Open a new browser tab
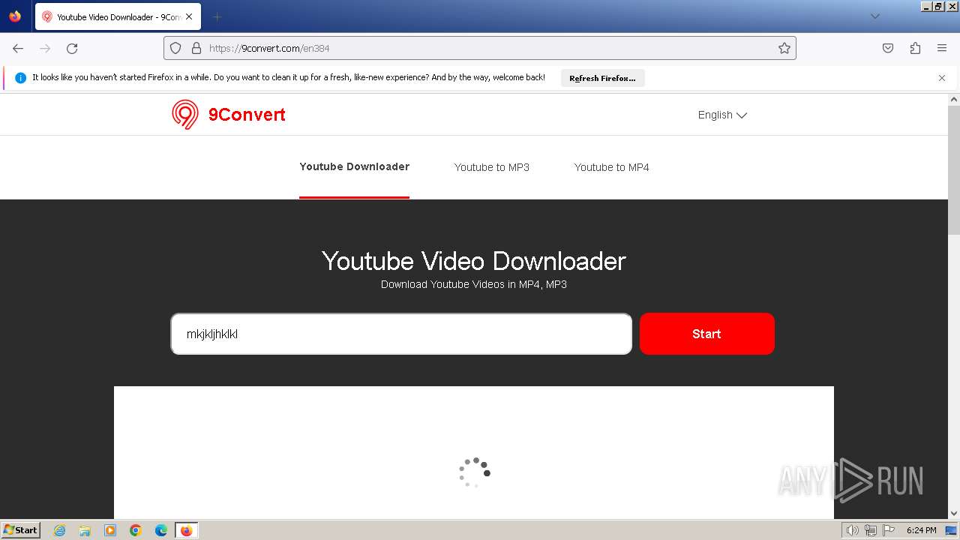Screen dimensions: 960x540 tap(217, 16)
